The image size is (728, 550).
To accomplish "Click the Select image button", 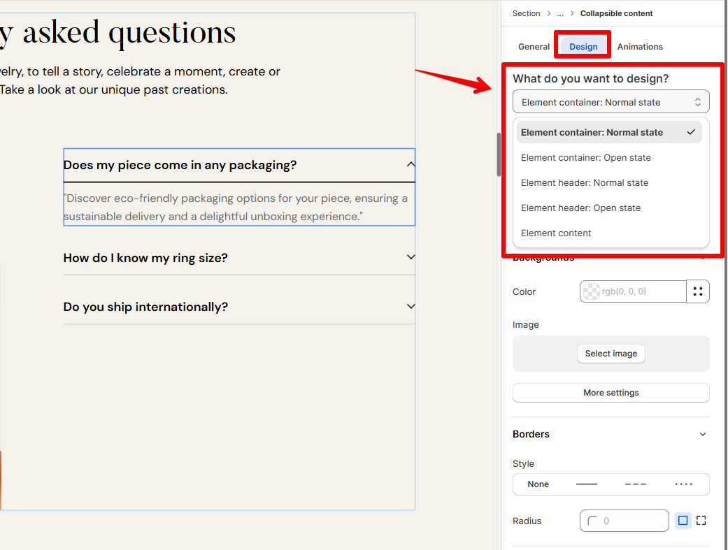I will (611, 354).
